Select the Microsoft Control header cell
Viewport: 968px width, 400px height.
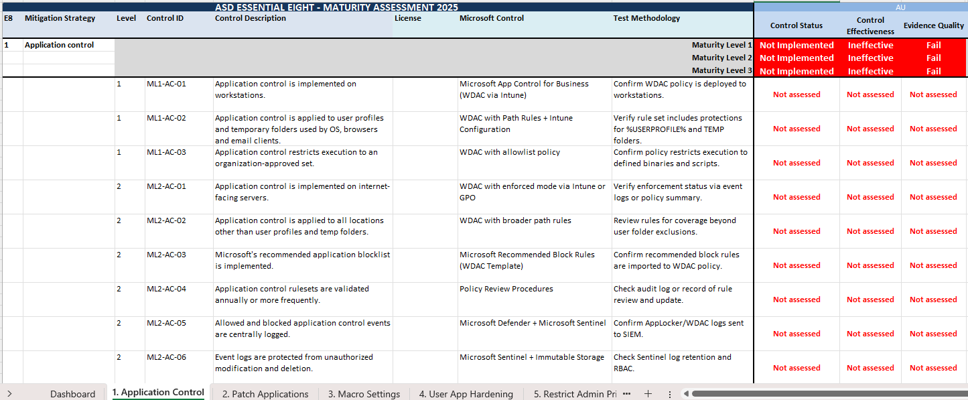click(x=492, y=19)
